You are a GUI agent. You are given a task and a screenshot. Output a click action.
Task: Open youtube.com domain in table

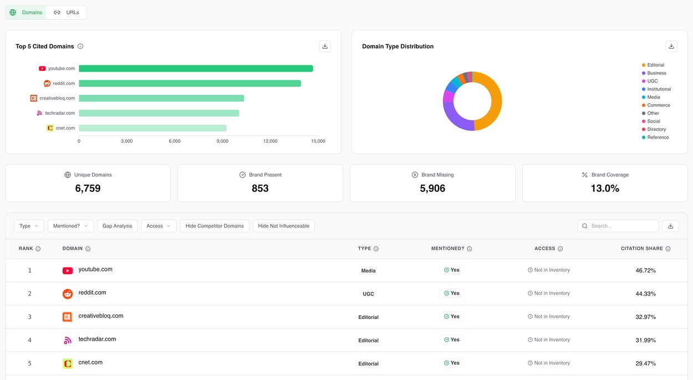click(95, 270)
